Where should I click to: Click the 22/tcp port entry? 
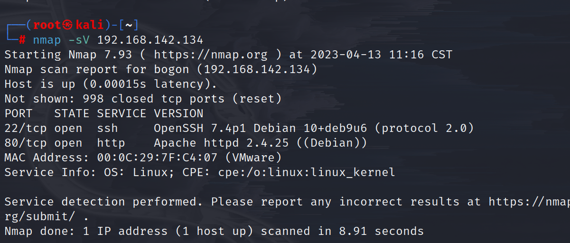pyautogui.click(x=26, y=128)
